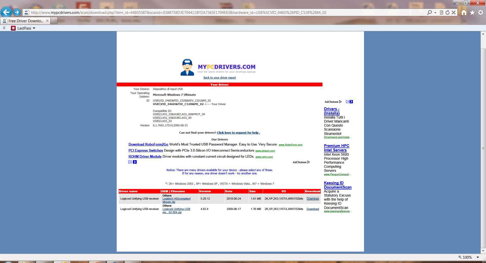Open Logitech HIDcompliant Mouse.zip file link

[x=176, y=200]
